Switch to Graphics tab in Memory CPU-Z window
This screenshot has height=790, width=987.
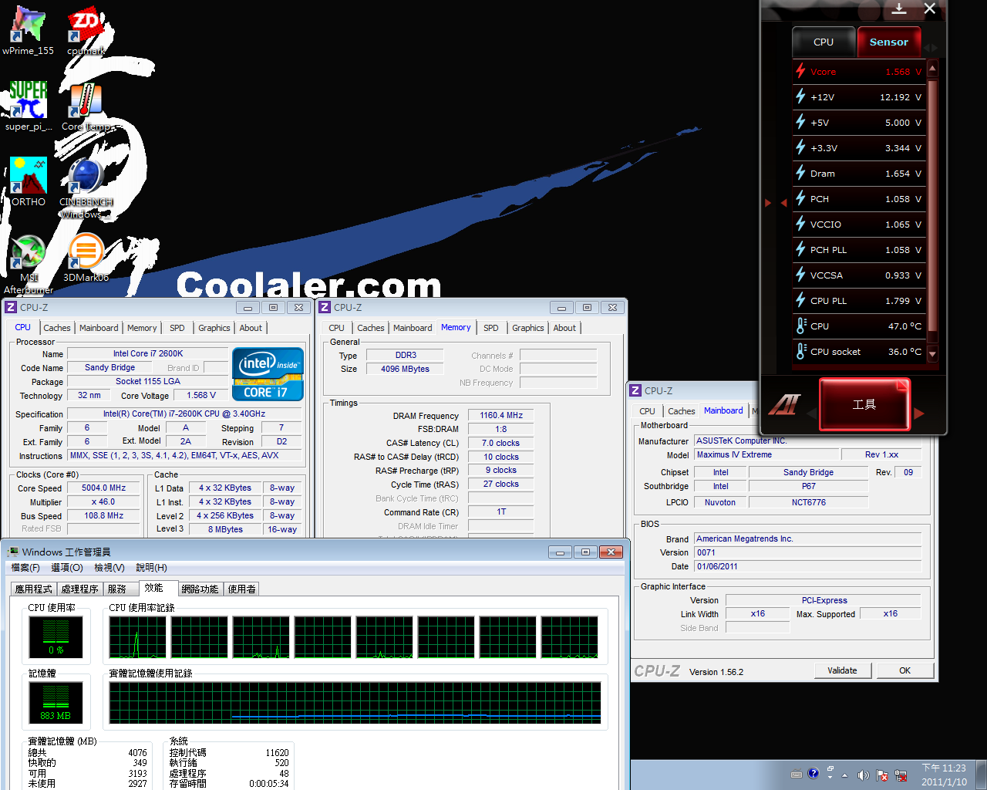[528, 328]
